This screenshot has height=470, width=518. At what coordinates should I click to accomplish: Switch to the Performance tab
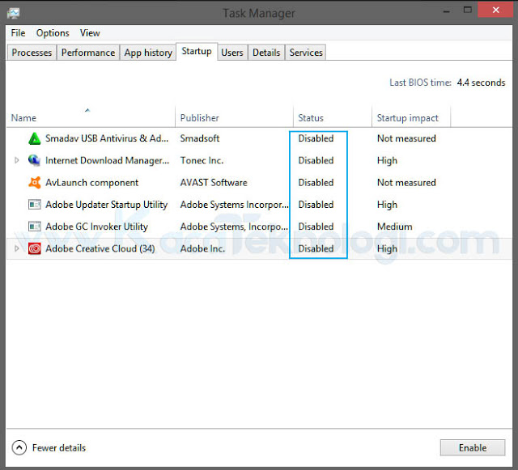tap(88, 53)
